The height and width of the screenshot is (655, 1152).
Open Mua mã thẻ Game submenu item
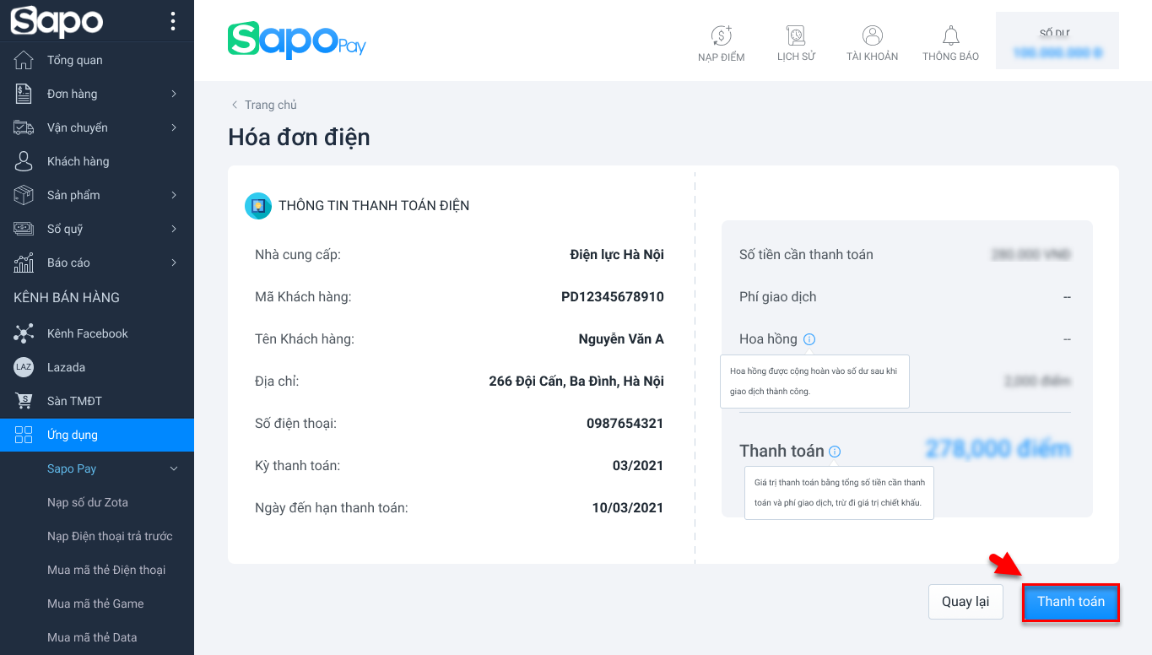coord(95,604)
